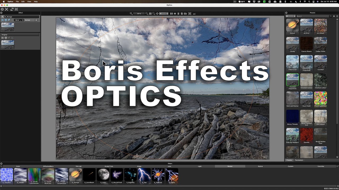The width and height of the screenshot is (339, 190).
Task: Apply the Quentin preset
Action: coord(306,135)
